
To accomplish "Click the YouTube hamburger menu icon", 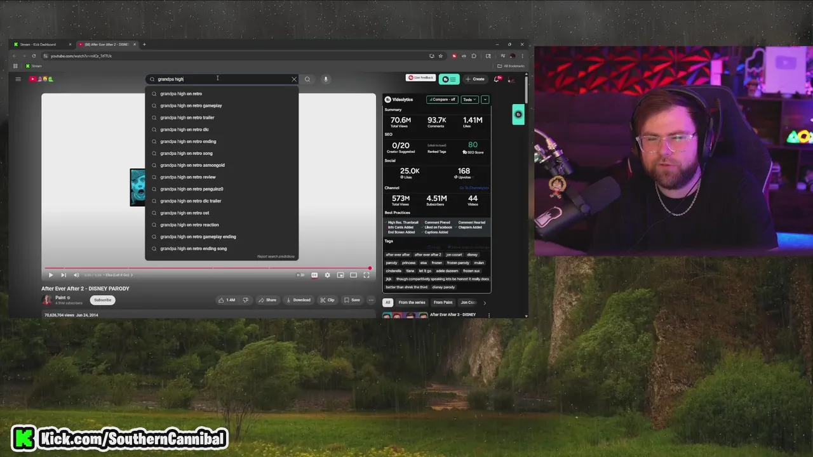I will coord(18,79).
